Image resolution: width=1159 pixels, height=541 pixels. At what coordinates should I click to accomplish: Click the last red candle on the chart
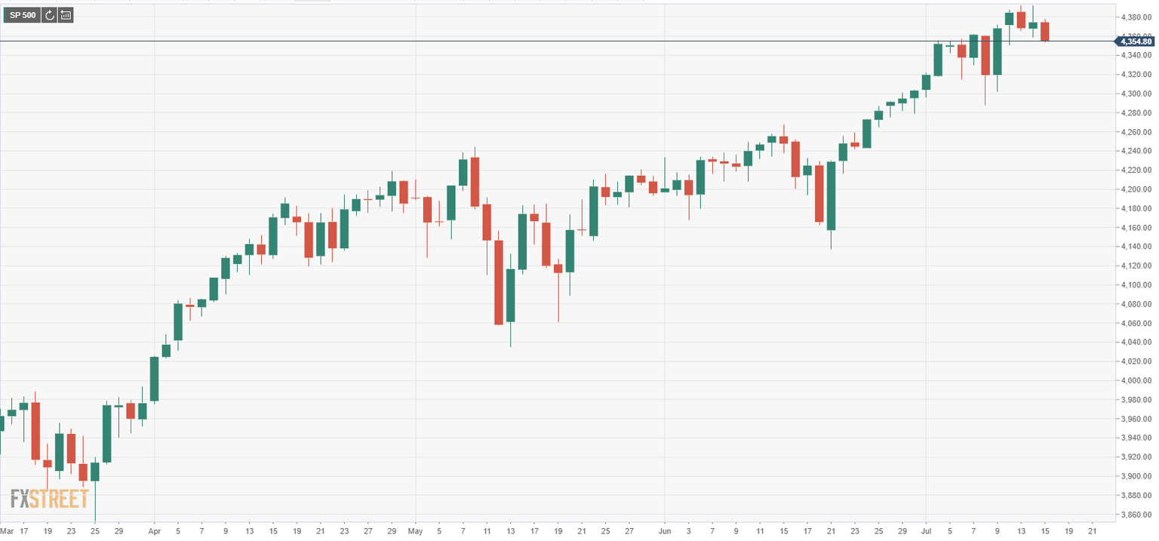pos(1045,31)
